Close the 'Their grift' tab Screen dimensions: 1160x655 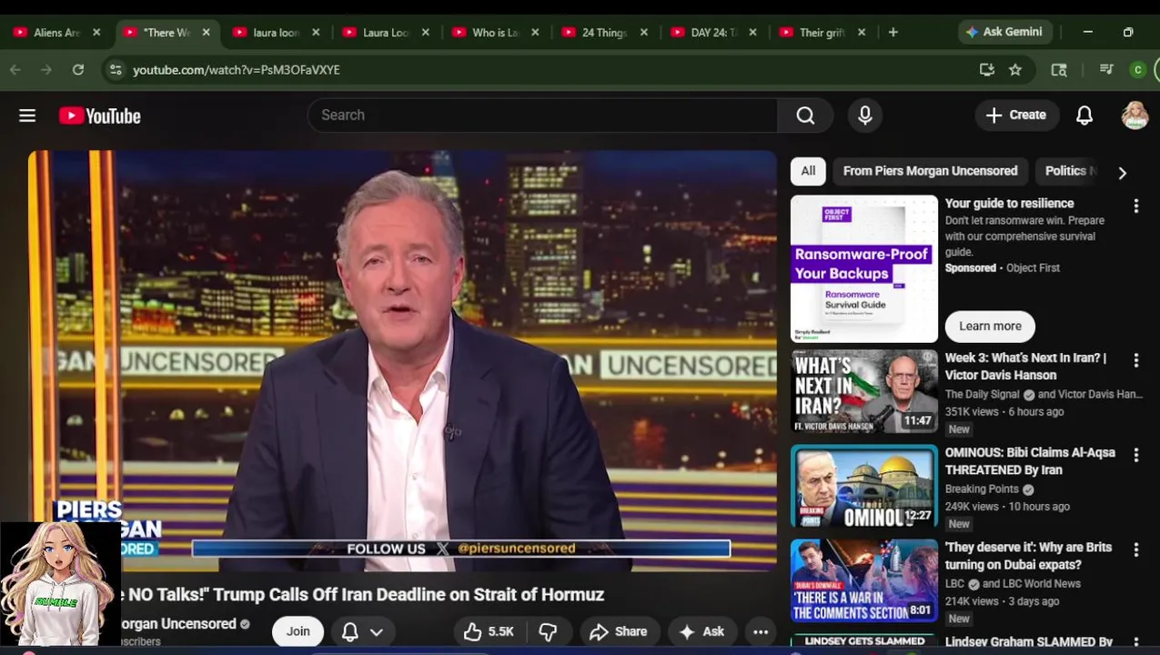point(862,32)
